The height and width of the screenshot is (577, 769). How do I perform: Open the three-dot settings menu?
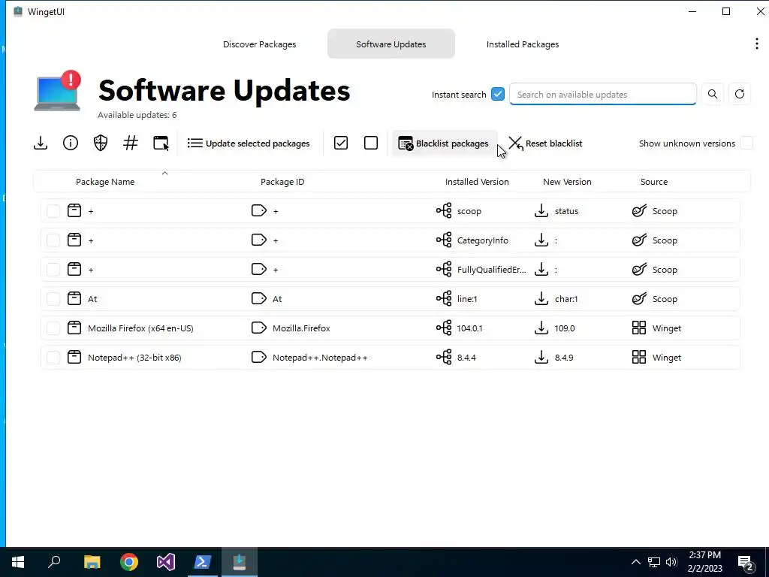pyautogui.click(x=757, y=44)
